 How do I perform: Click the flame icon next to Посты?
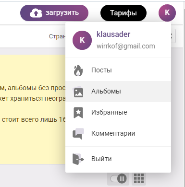78,70
